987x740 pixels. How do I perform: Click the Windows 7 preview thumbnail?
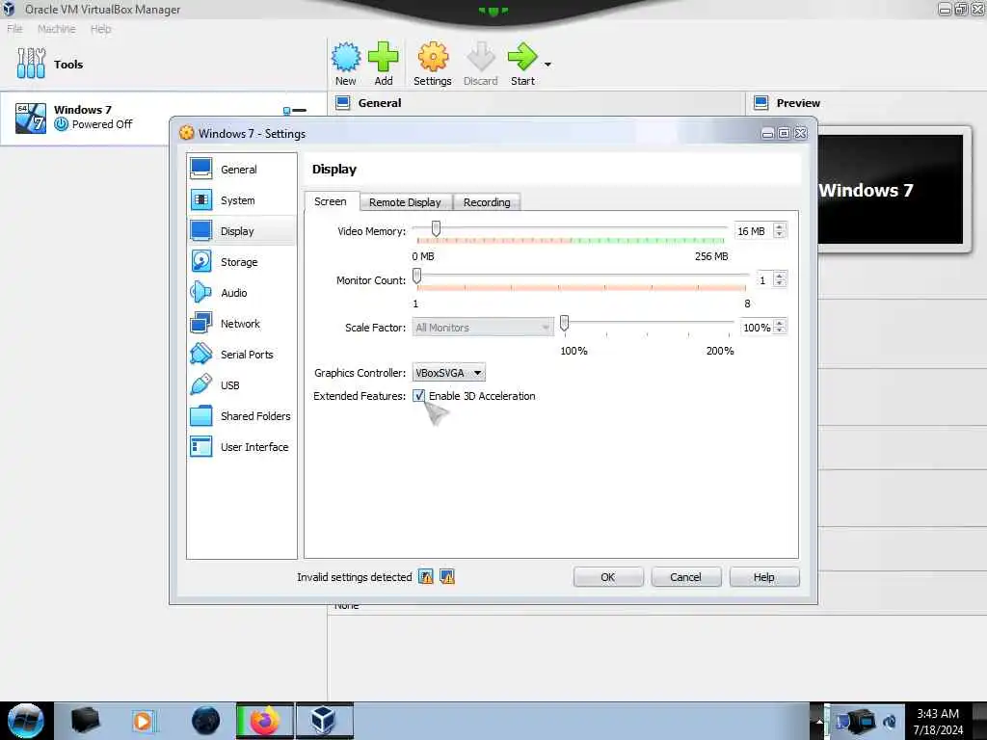point(891,190)
